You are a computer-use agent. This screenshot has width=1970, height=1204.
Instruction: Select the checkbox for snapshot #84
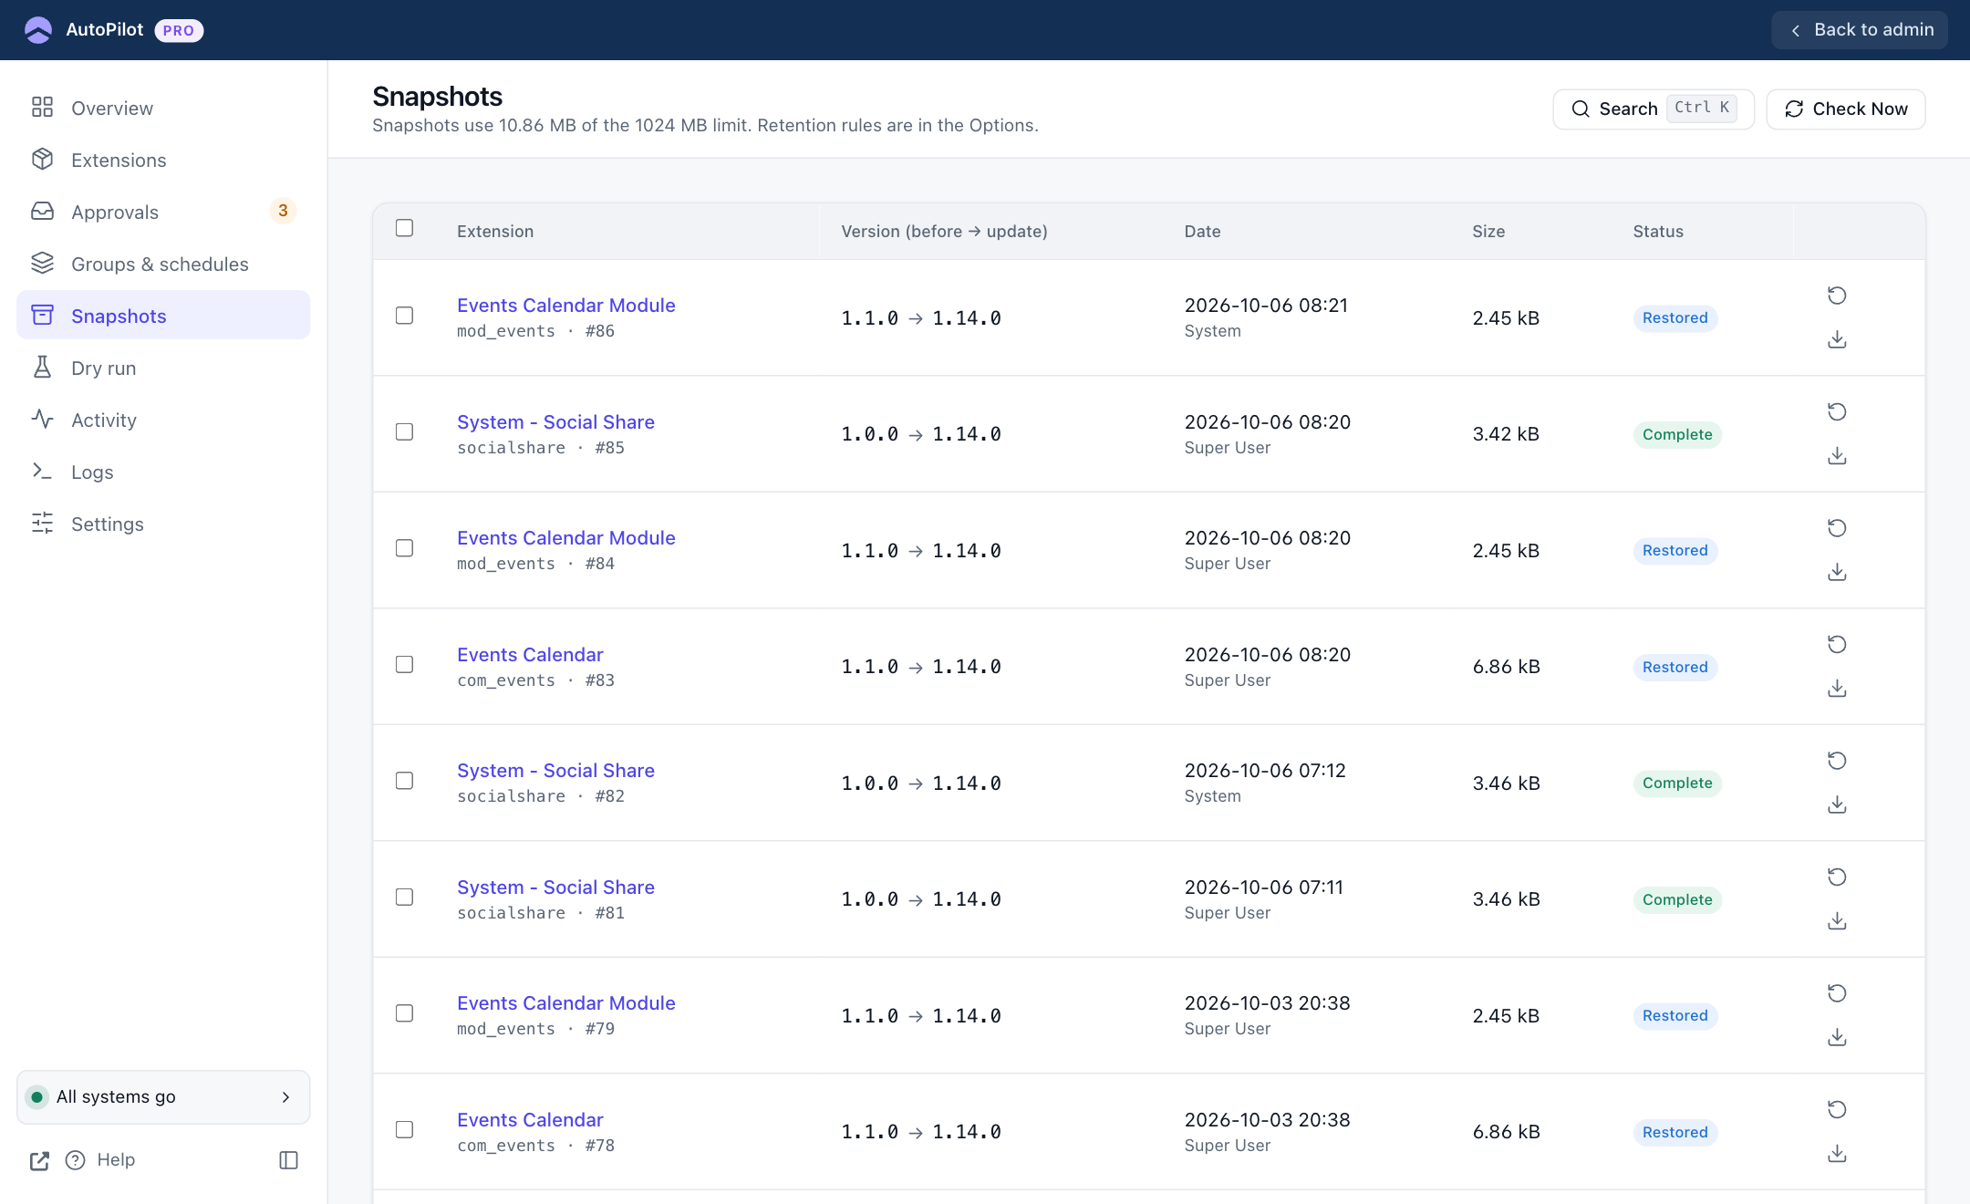404,548
